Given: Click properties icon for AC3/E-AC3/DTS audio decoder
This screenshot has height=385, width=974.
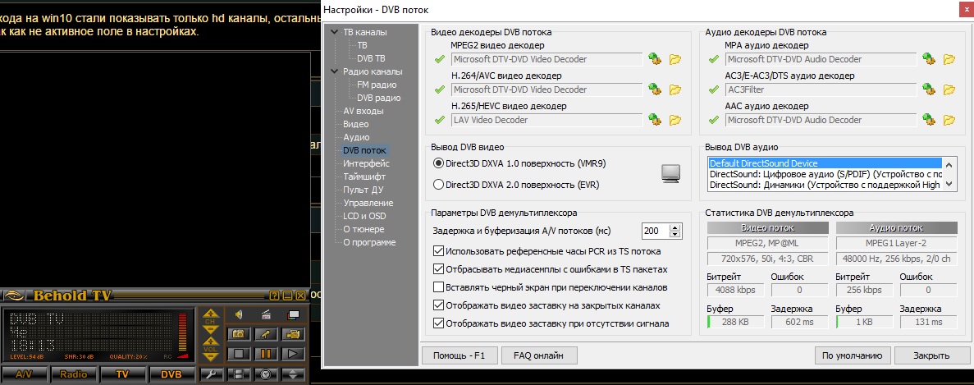Looking at the screenshot, I should 929,89.
